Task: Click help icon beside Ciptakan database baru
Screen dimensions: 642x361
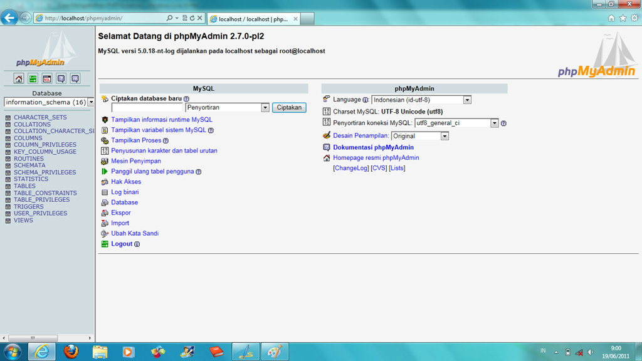Action: (186, 99)
